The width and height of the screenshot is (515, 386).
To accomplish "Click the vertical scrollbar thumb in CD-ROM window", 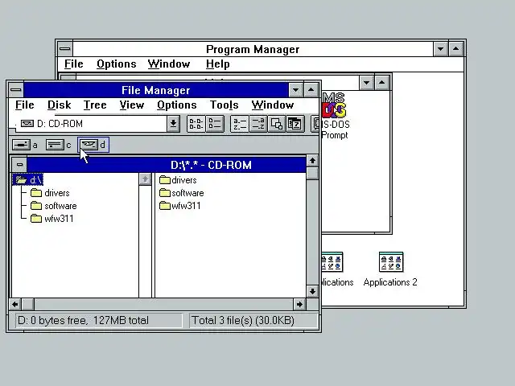I will (312, 173).
